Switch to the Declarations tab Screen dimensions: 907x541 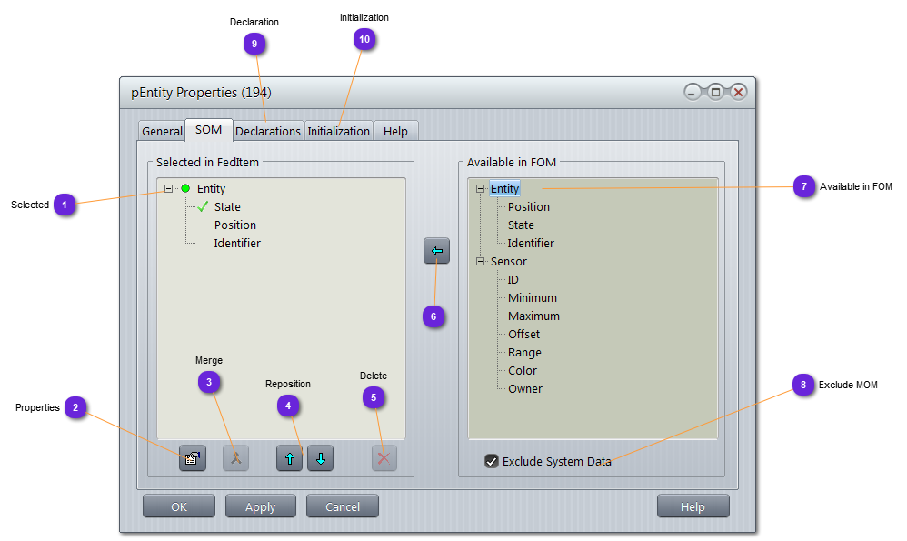pyautogui.click(x=267, y=131)
